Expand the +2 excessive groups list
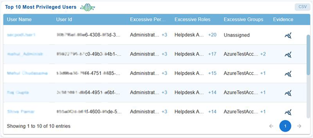This screenshot has height=138, width=313. pos(263,54)
